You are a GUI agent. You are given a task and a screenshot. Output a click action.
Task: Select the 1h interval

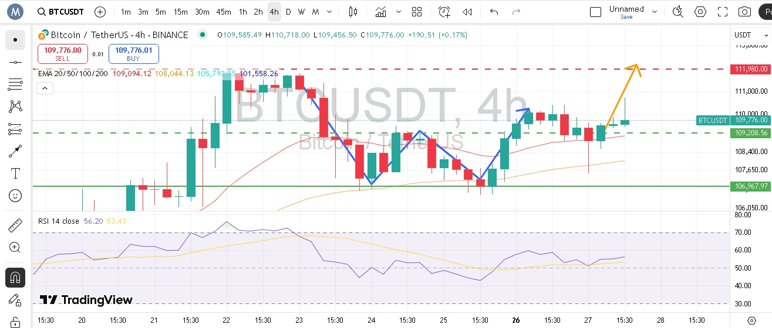pos(242,12)
